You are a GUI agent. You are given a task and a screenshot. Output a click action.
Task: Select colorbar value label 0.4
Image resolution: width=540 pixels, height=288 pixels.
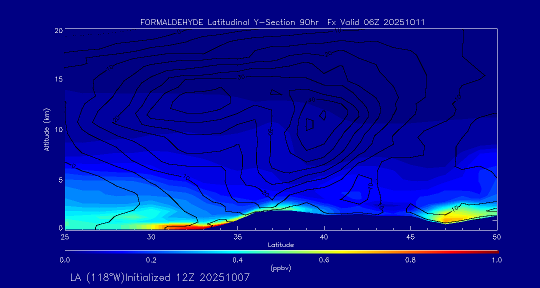(237, 260)
